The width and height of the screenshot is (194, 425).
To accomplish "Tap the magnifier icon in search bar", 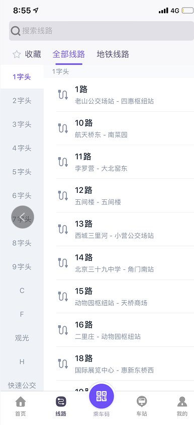I will point(16,31).
